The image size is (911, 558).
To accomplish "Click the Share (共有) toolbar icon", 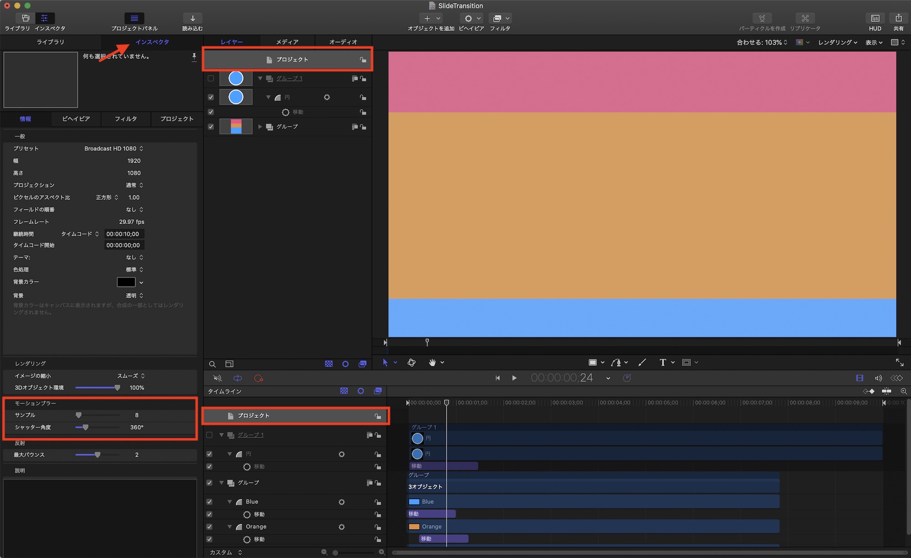I will [x=898, y=19].
